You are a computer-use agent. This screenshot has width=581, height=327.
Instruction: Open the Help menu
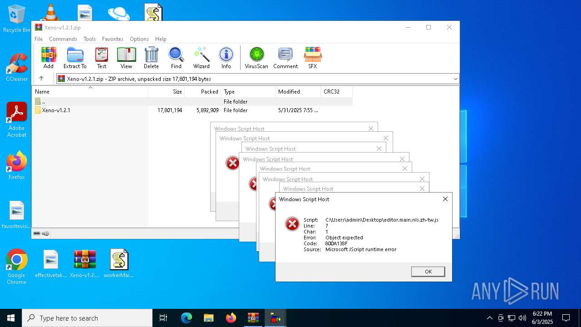pyautogui.click(x=161, y=39)
